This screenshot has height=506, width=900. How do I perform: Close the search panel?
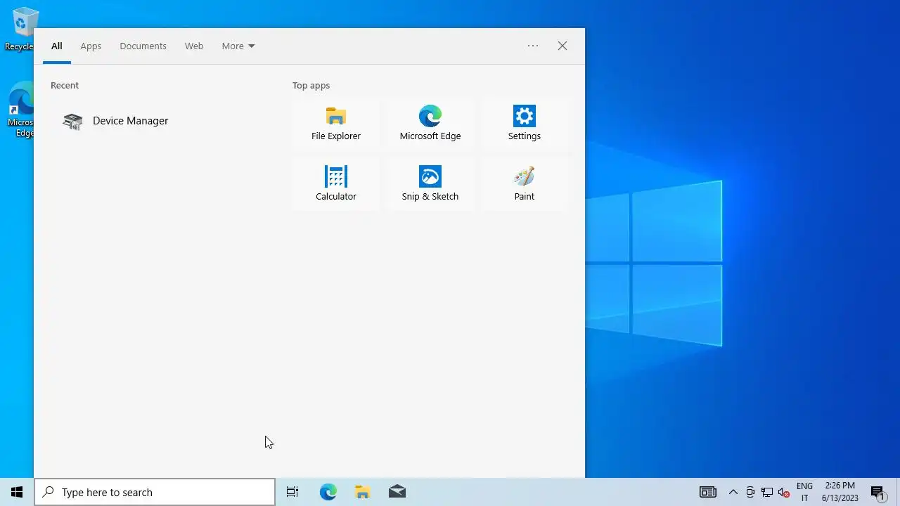click(562, 46)
